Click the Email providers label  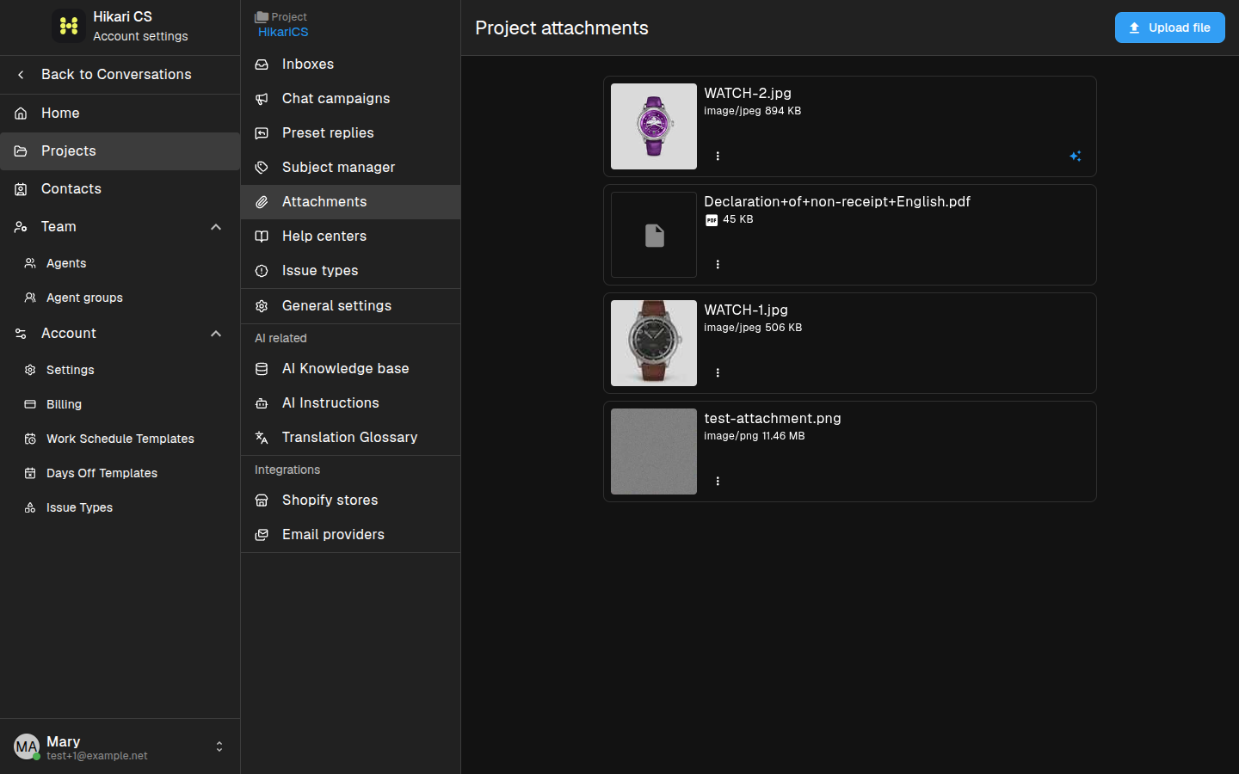pyautogui.click(x=333, y=535)
